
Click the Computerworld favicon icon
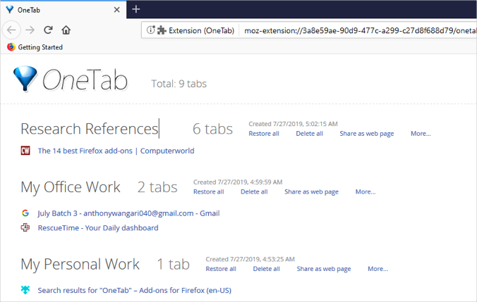25,151
